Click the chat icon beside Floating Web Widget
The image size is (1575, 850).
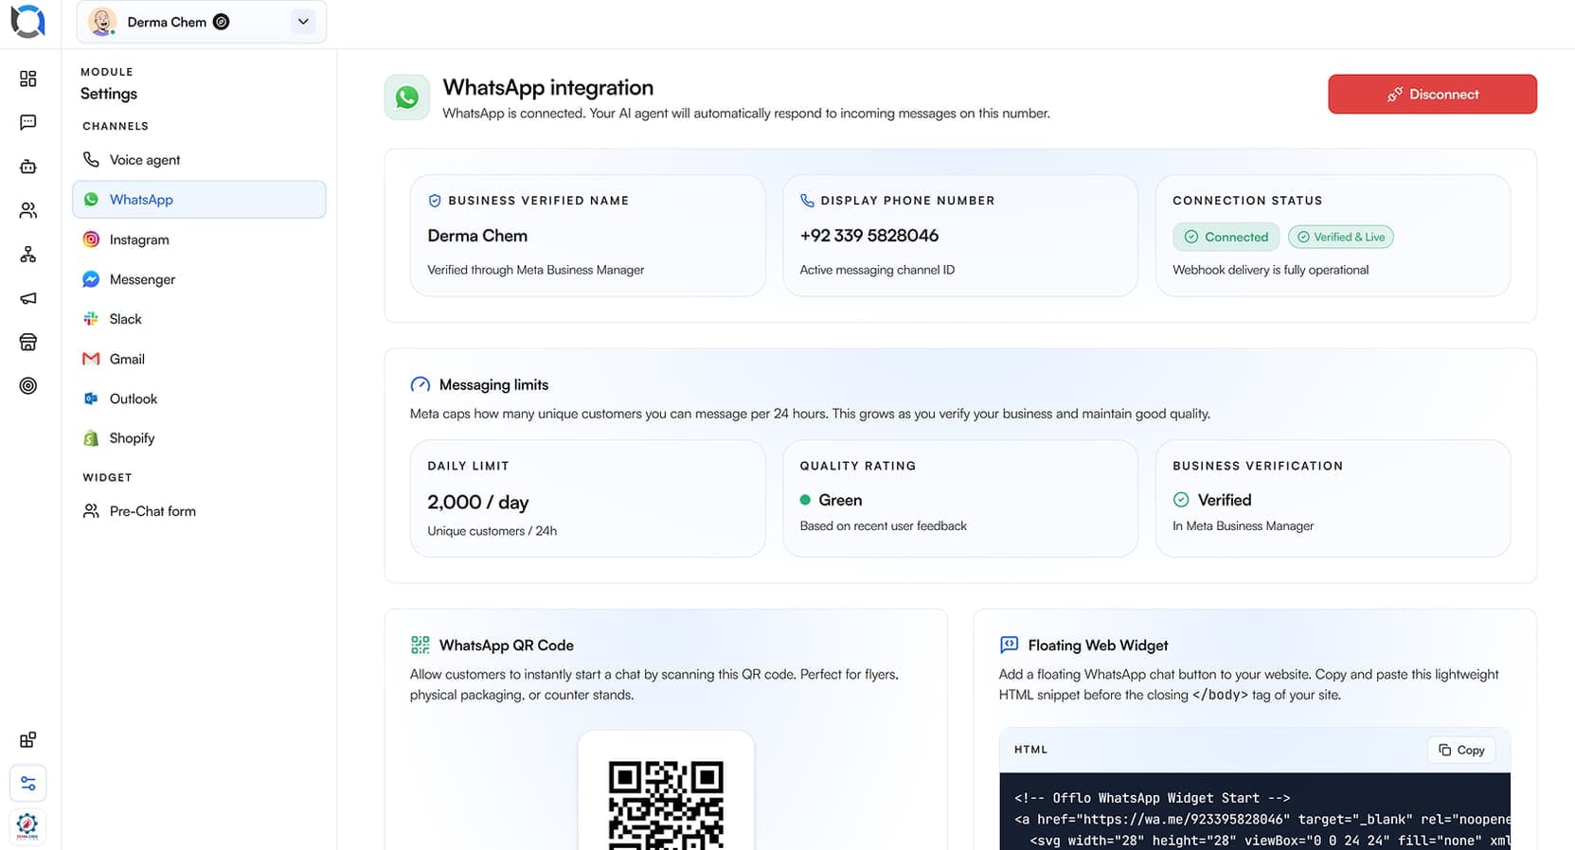[x=1010, y=645]
